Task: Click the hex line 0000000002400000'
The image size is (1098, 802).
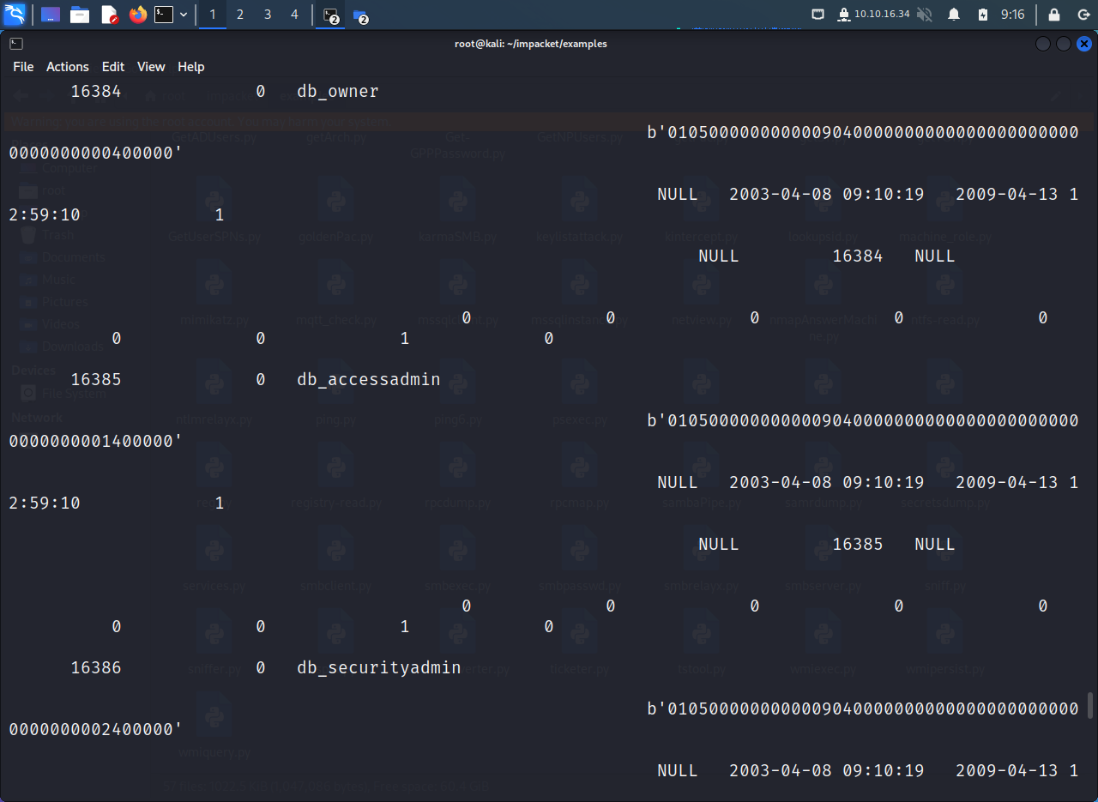Action: tap(95, 730)
